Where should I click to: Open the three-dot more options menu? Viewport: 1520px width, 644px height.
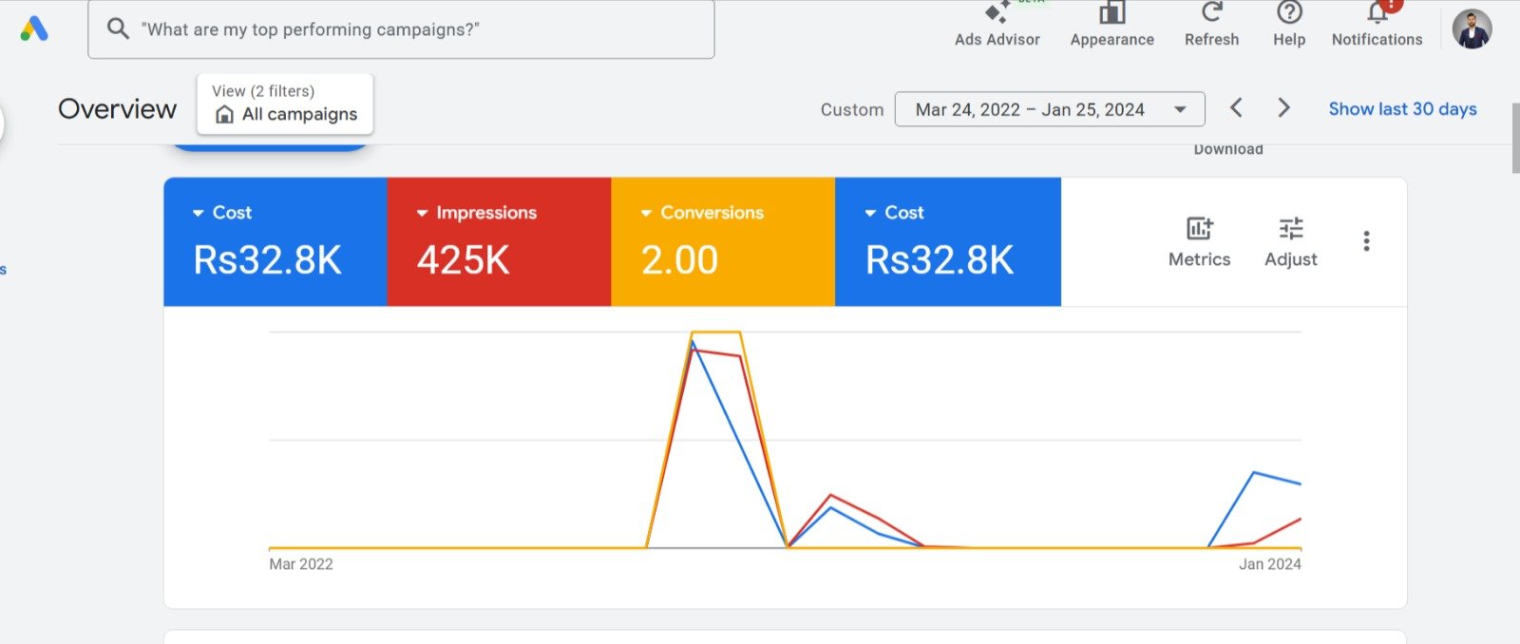click(1366, 241)
